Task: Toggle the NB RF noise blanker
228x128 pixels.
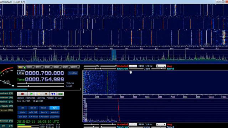Action: (x=33, y=108)
